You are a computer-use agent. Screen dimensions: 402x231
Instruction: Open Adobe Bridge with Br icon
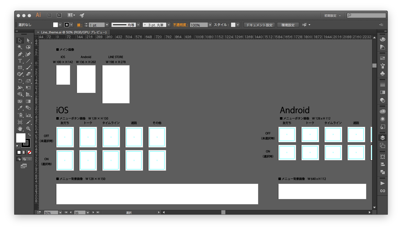point(49,15)
